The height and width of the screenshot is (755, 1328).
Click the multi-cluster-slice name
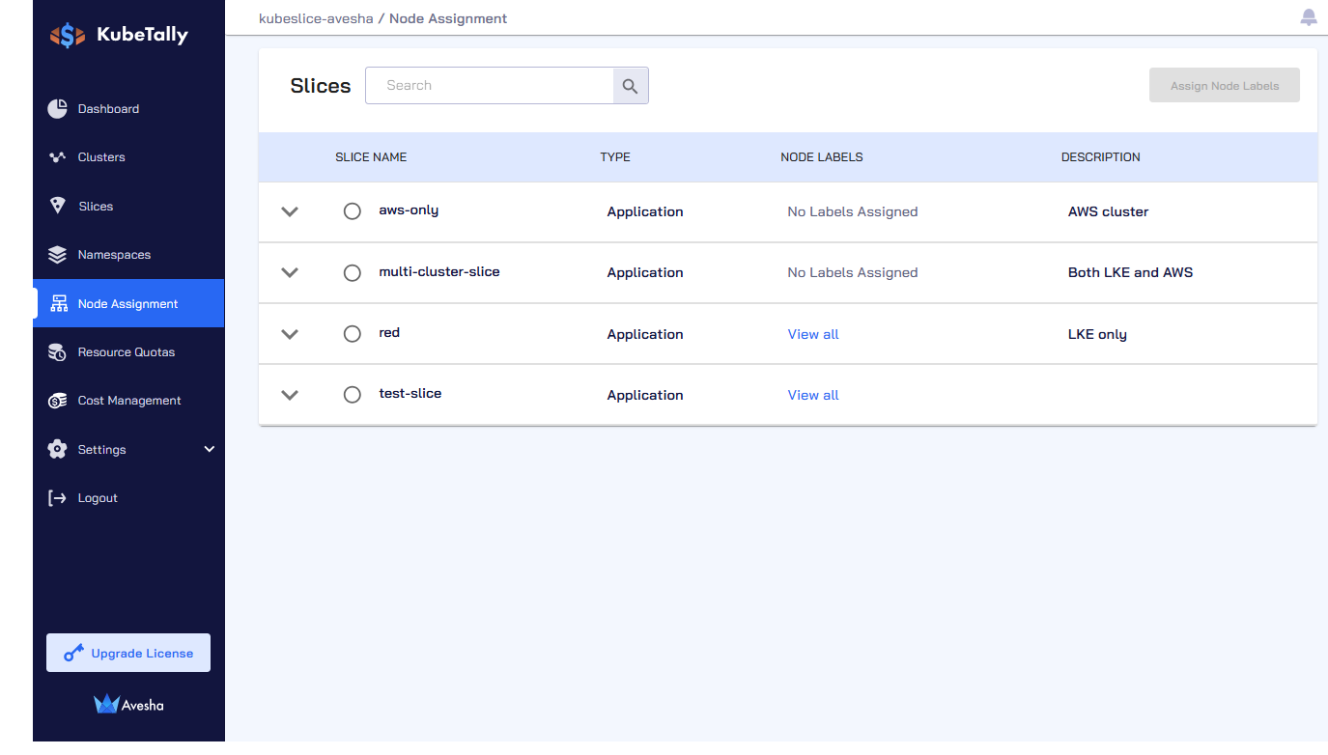[439, 271]
